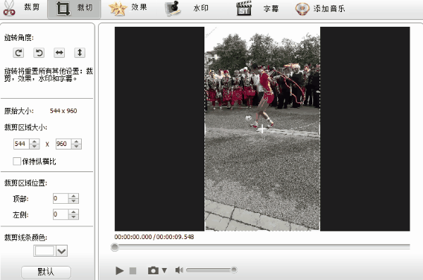Image resolution: width=423 pixels, height=280 pixels.
Task: Select the 裁切 crop tab
Action: point(74,9)
